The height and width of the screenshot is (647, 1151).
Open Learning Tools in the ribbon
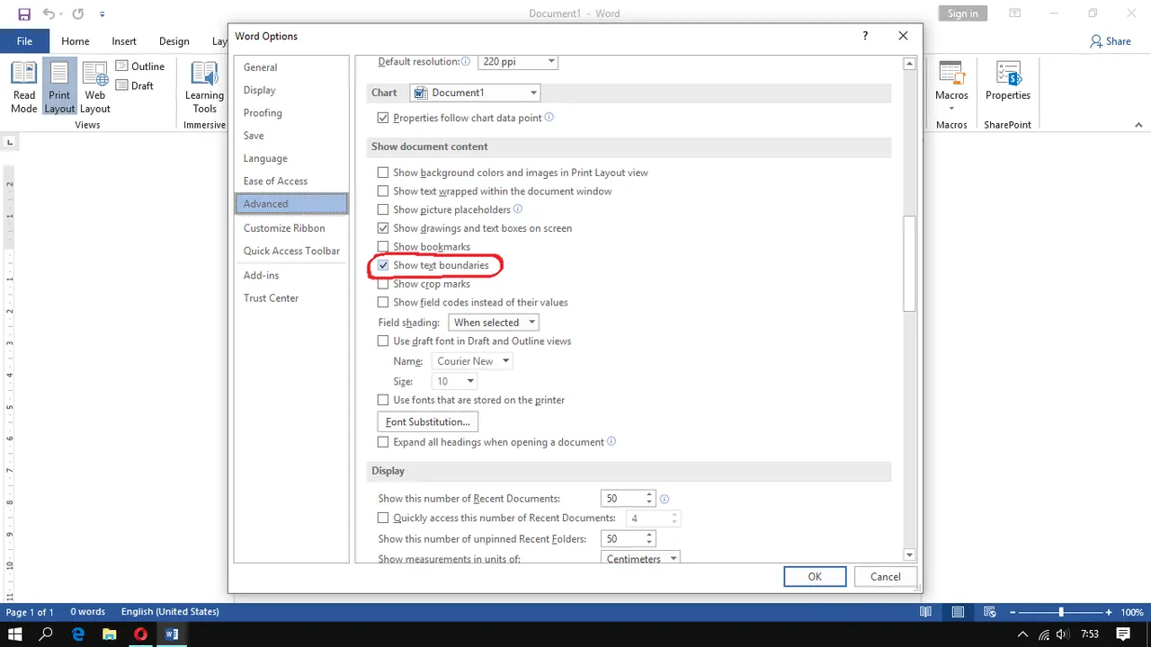tap(204, 87)
